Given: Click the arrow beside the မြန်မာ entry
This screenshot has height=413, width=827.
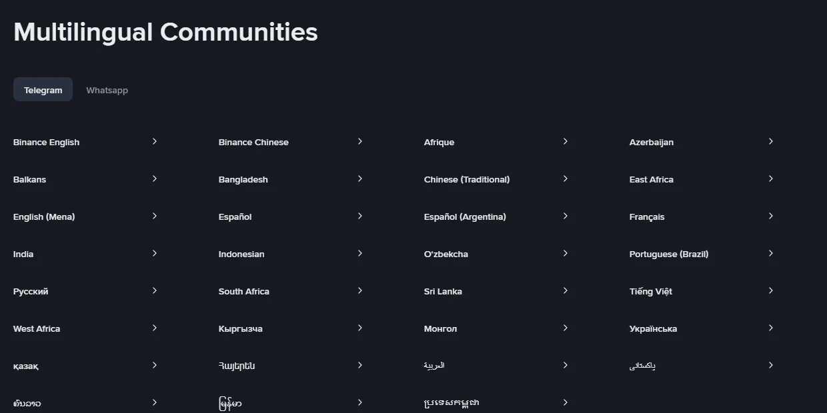Looking at the screenshot, I should (x=359, y=402).
